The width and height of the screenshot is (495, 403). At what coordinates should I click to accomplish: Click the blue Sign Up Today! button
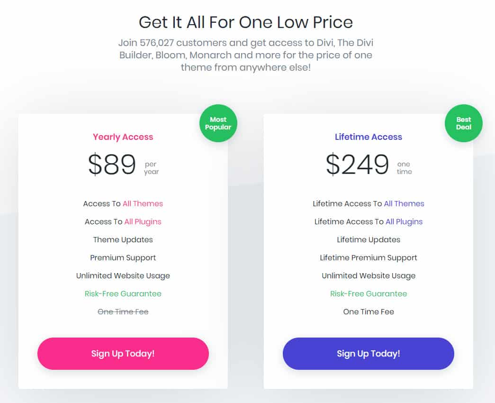pyautogui.click(x=369, y=353)
